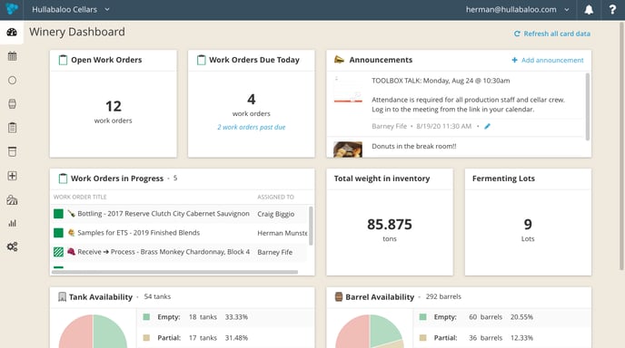Click the grapes icon on Receive Process row

[x=72, y=252]
